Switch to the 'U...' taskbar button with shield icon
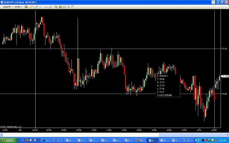 pyautogui.click(x=188, y=140)
